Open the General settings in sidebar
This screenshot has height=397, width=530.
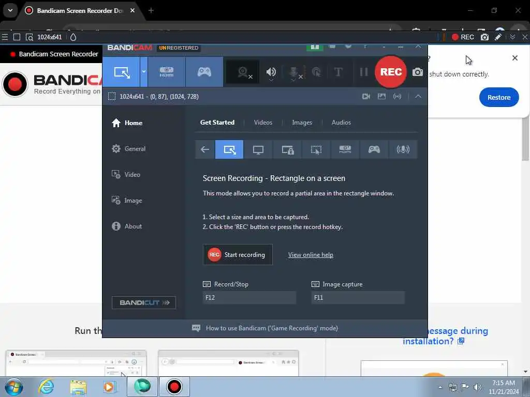click(128, 149)
